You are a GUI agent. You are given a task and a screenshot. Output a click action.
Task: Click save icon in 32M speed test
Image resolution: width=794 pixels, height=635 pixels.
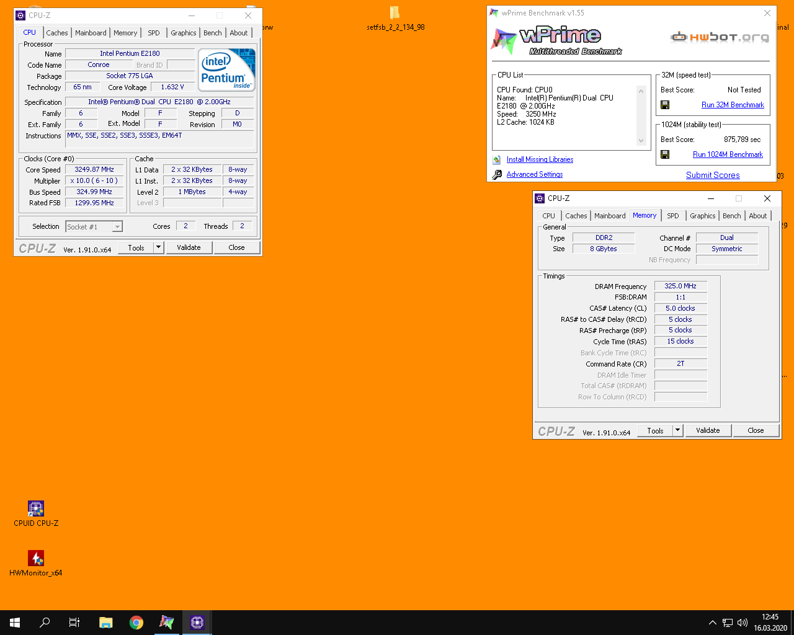pyautogui.click(x=665, y=105)
